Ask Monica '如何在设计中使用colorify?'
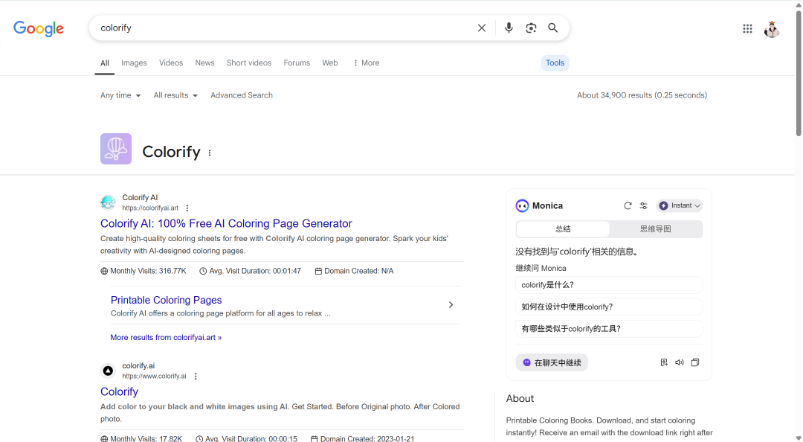This screenshot has height=442, width=803. click(609, 307)
